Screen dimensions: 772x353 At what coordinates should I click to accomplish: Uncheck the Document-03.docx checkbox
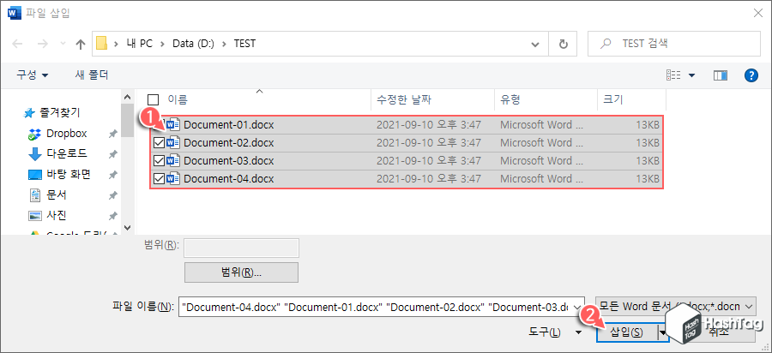160,161
